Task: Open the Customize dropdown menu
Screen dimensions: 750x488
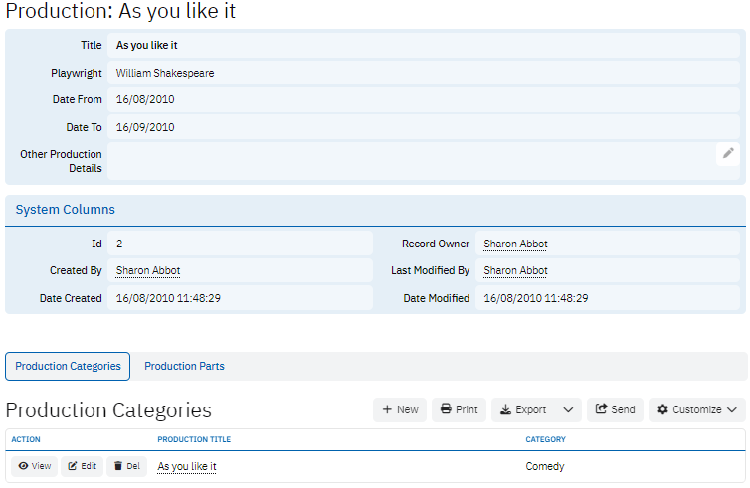Action: [x=696, y=409]
